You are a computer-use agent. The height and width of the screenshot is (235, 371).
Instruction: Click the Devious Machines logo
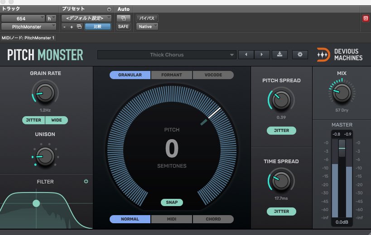339,55
